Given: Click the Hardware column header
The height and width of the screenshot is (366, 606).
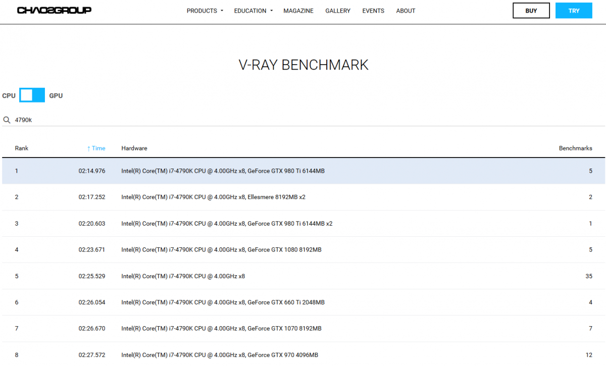Looking at the screenshot, I should (x=134, y=148).
